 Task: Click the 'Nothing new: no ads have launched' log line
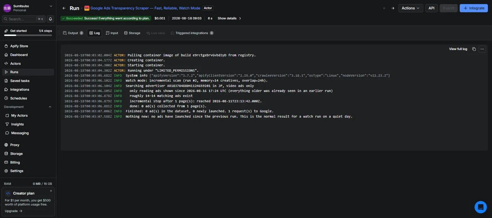coord(208,117)
